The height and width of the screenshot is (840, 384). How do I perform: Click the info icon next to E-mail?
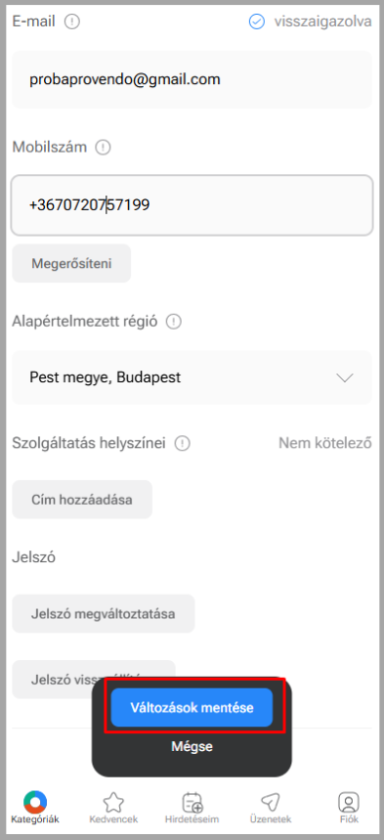click(x=71, y=22)
